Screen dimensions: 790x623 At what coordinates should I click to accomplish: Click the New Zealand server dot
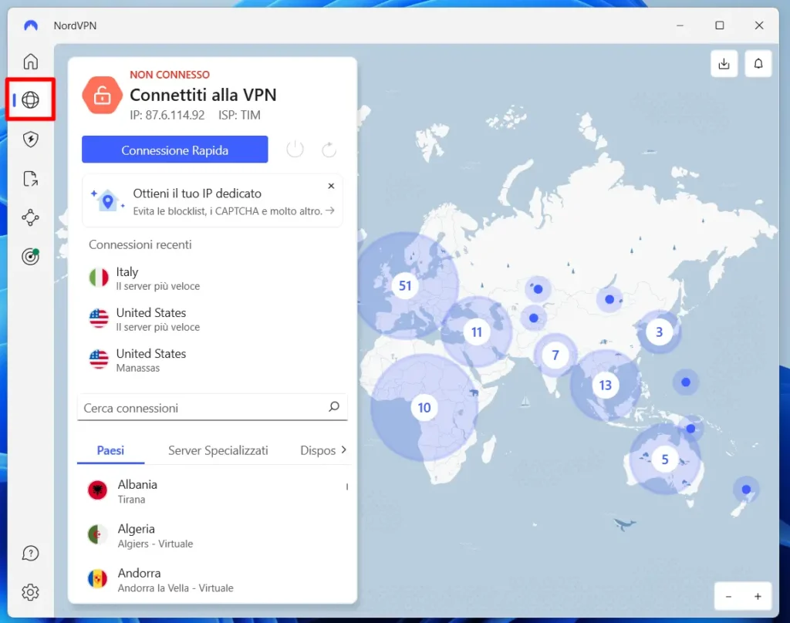click(746, 490)
